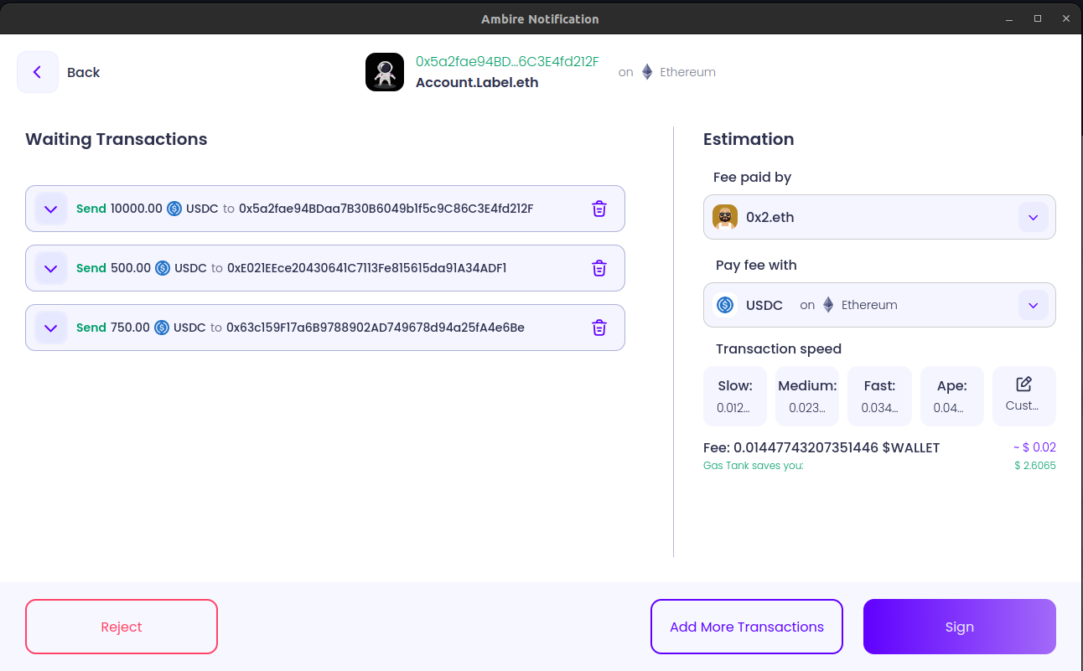Click the Estimation heading

point(749,140)
